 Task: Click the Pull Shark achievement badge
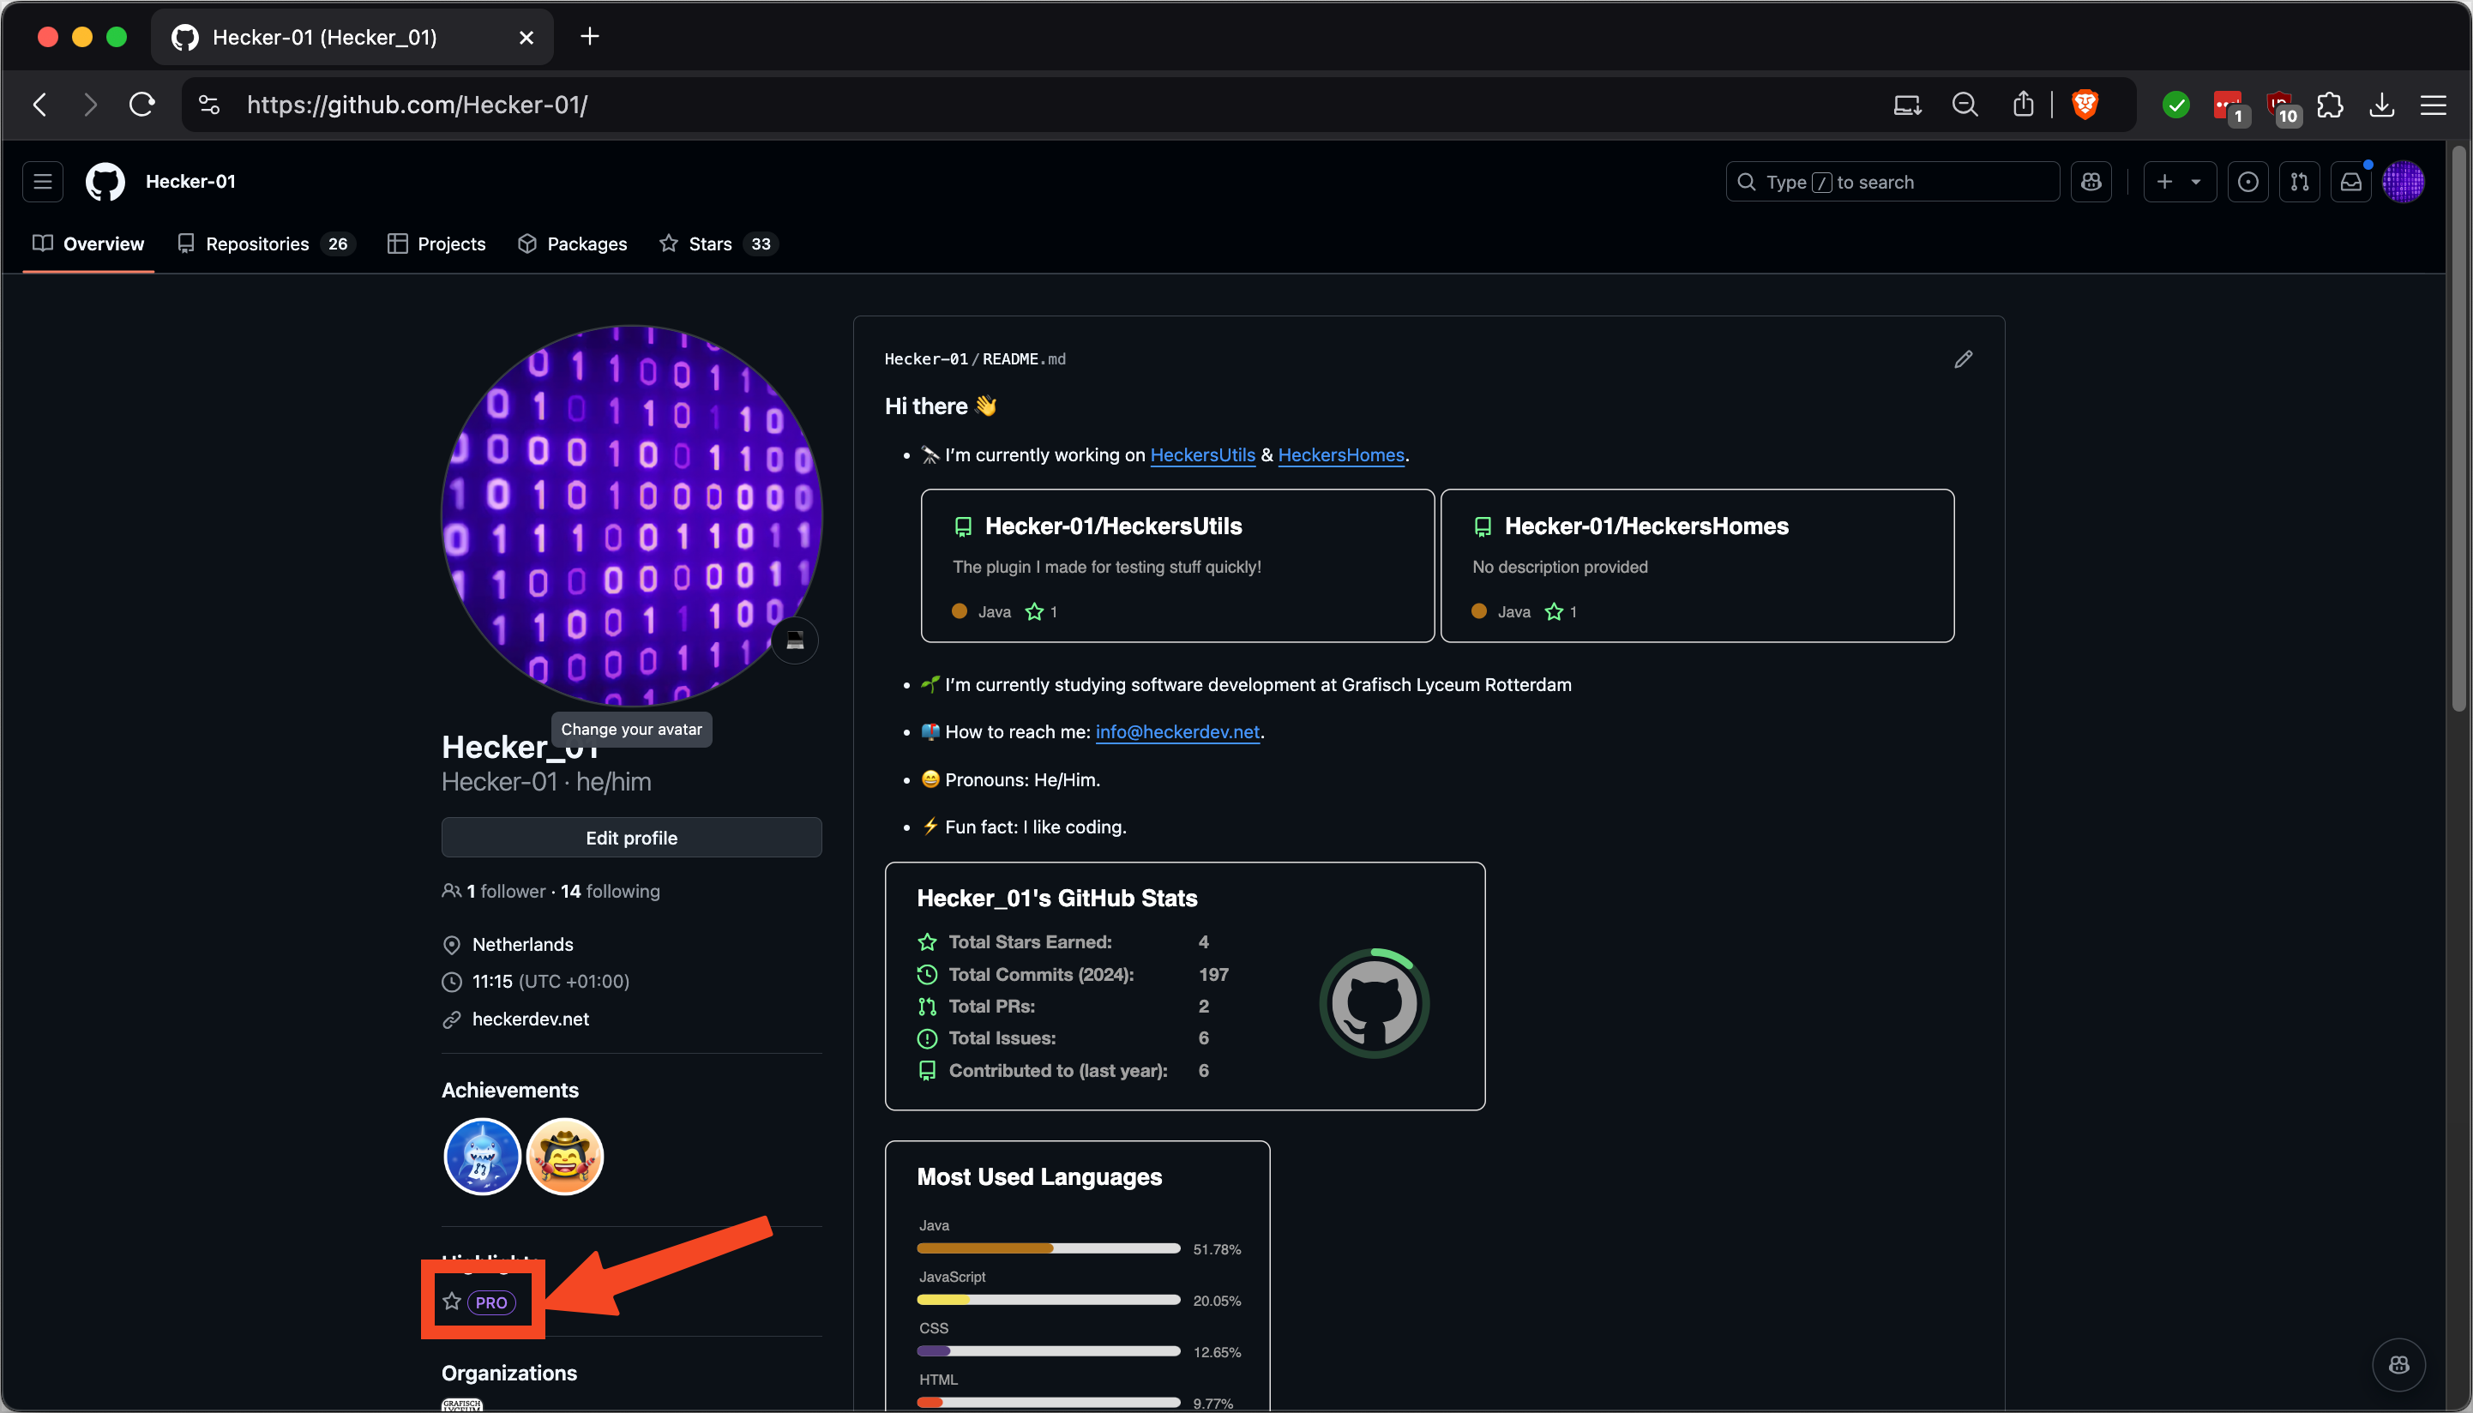click(481, 1156)
